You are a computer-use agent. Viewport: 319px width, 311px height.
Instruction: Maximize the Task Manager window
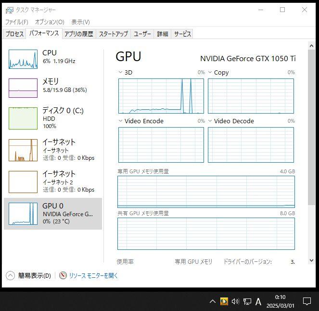click(282, 10)
